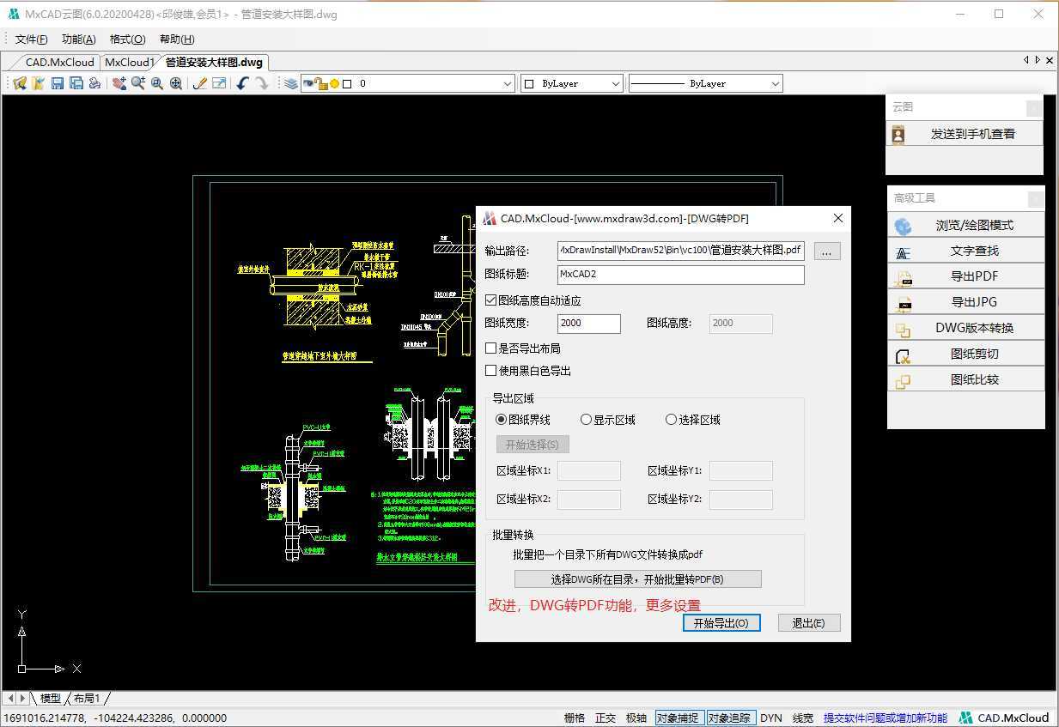
Task: Open the 文件(F) menu
Action: 32,39
